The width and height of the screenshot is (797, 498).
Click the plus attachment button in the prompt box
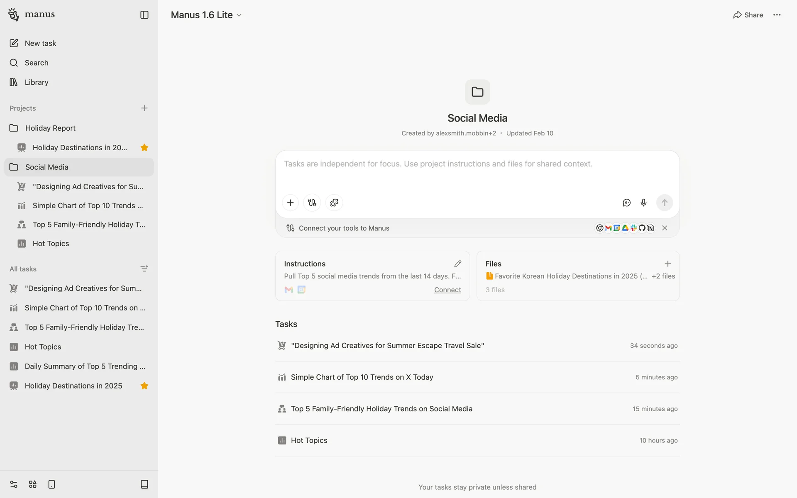(x=290, y=203)
